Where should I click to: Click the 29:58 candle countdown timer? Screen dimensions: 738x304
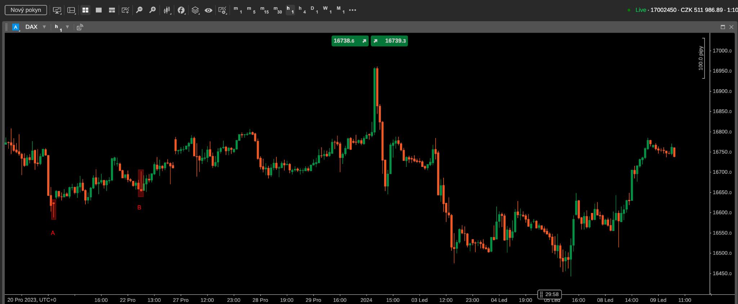pyautogui.click(x=549, y=294)
